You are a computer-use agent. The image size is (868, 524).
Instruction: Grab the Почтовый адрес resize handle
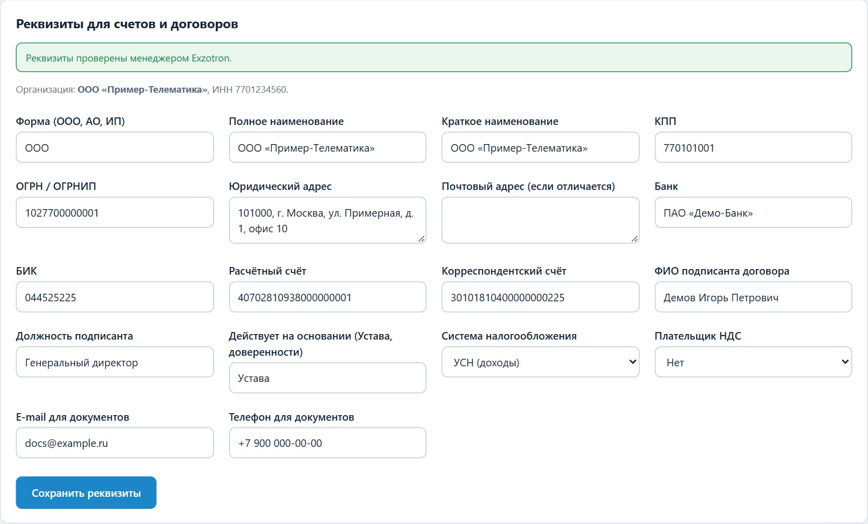pyautogui.click(x=635, y=239)
